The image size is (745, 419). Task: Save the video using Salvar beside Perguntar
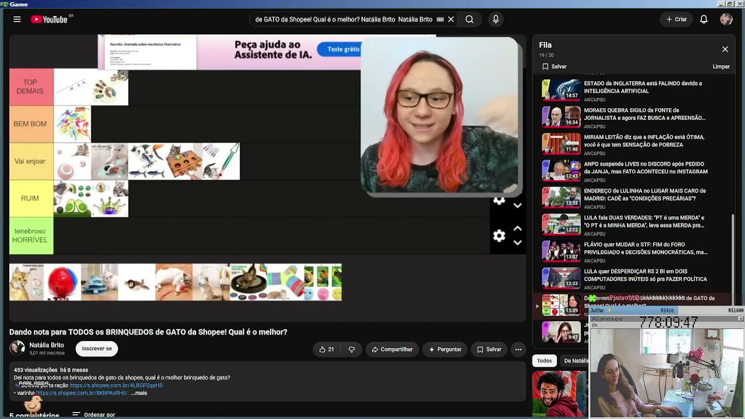click(489, 349)
